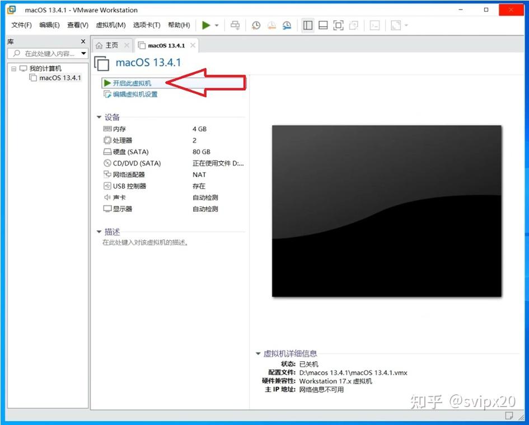The image size is (529, 425).
Task: Collapse the 设备 section
Action: [x=99, y=117]
